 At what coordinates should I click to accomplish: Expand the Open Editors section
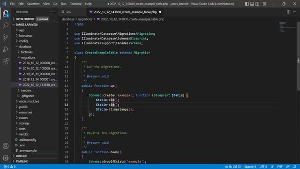[x=35, y=19]
